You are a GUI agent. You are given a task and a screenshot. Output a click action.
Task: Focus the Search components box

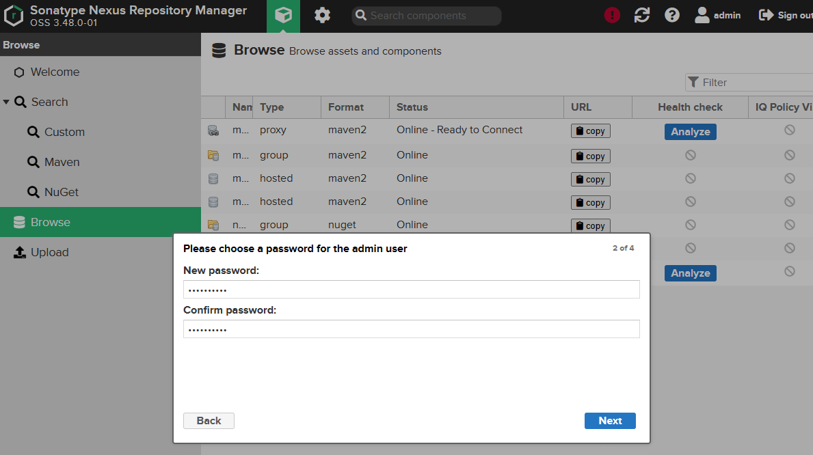[426, 16]
